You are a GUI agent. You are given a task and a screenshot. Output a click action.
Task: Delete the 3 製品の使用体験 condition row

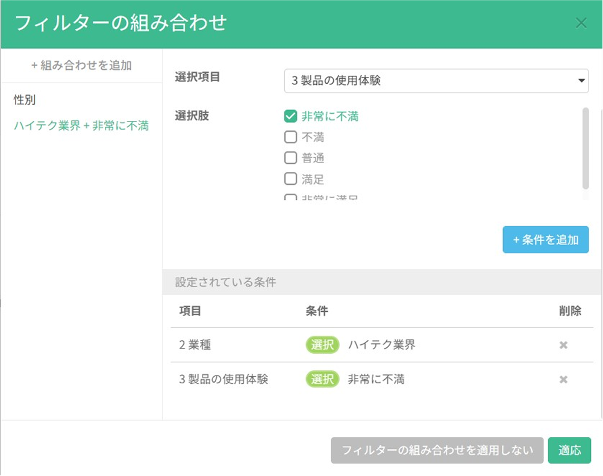click(x=563, y=380)
